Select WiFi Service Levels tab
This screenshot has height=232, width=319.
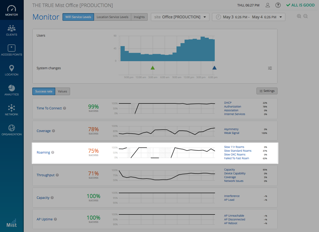point(78,17)
